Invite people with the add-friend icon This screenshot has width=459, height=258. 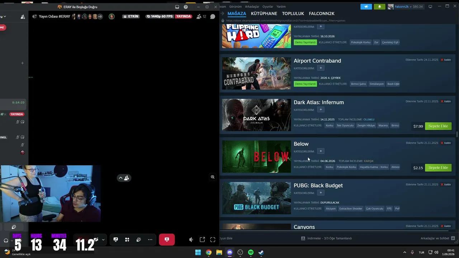point(23,16)
